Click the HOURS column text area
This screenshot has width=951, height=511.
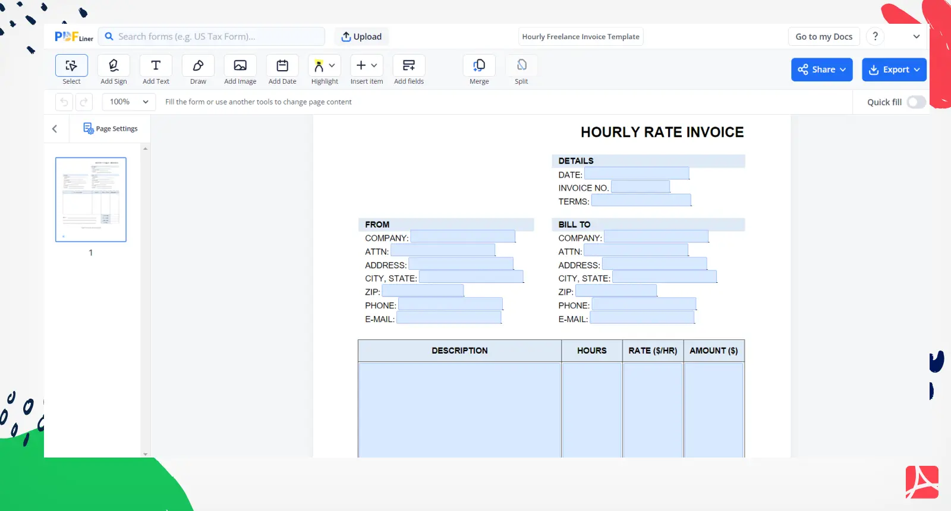coord(592,410)
